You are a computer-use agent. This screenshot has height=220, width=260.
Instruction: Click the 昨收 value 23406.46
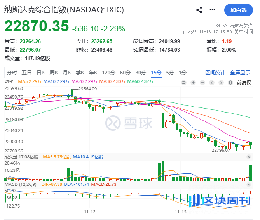(102, 50)
